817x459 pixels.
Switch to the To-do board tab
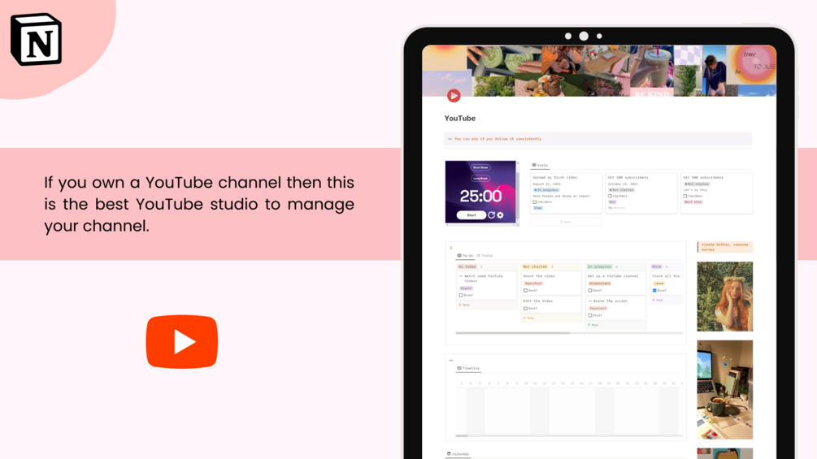click(465, 256)
